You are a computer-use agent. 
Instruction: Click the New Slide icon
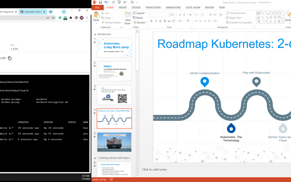tap(128, 14)
